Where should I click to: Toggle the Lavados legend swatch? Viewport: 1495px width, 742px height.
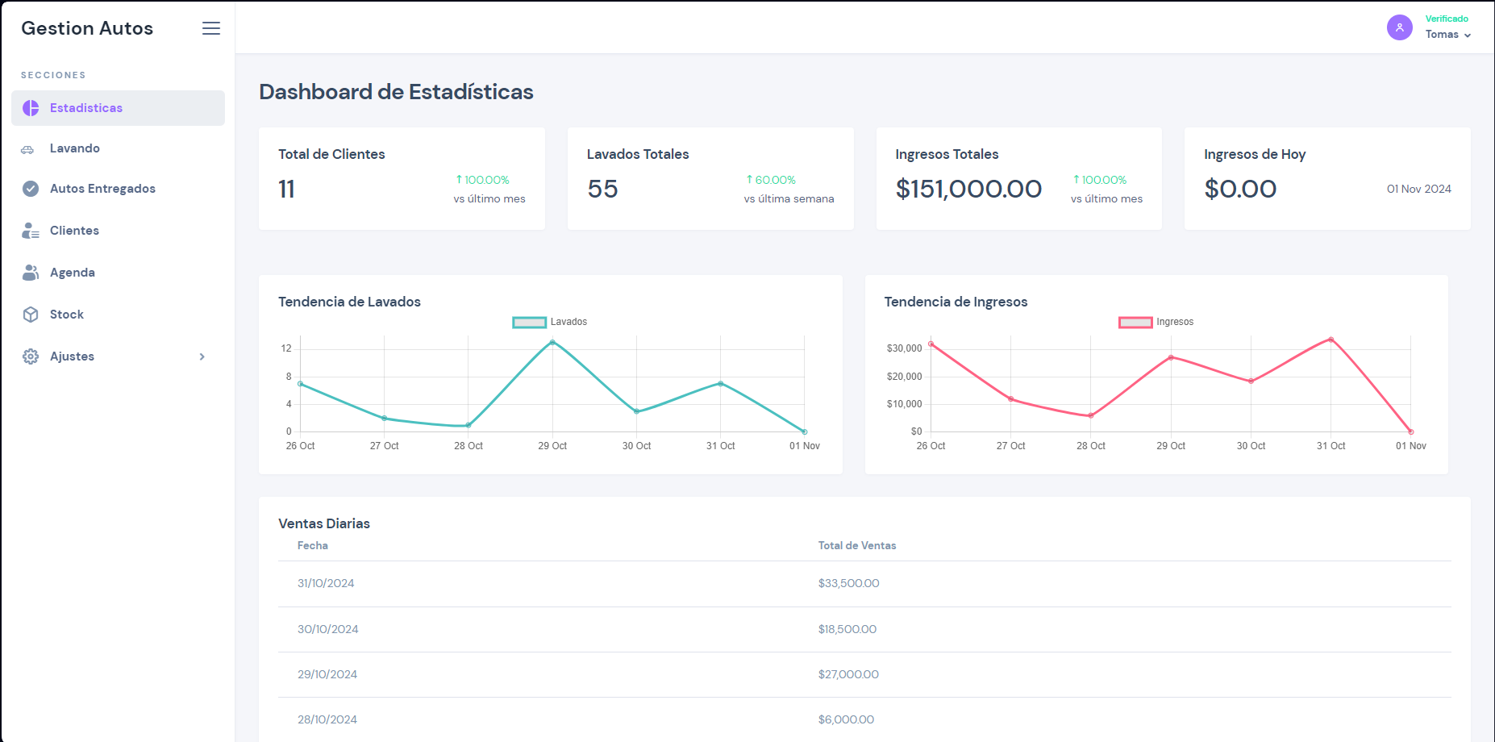tap(530, 323)
